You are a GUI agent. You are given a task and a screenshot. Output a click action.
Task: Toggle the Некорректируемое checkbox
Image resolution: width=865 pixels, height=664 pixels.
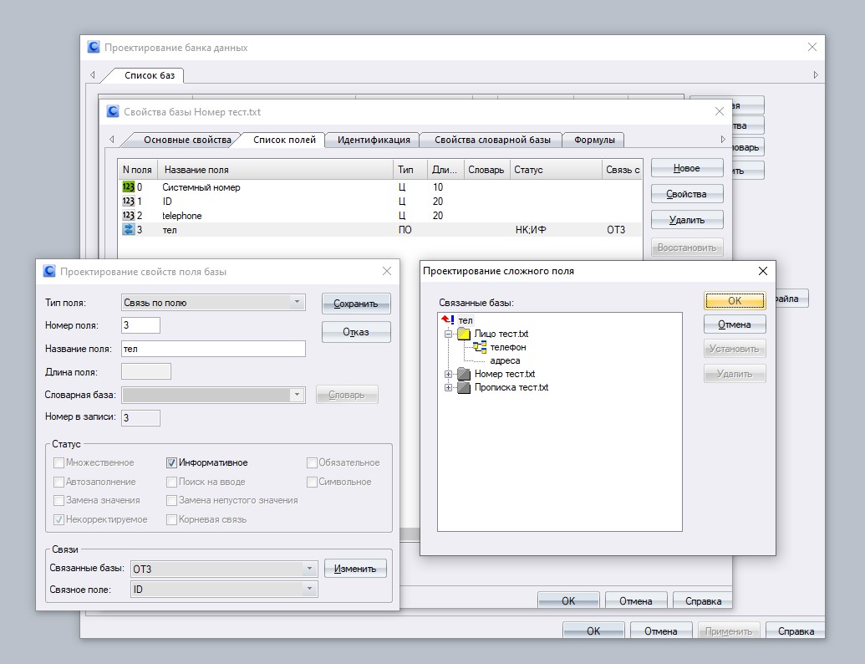point(59,519)
